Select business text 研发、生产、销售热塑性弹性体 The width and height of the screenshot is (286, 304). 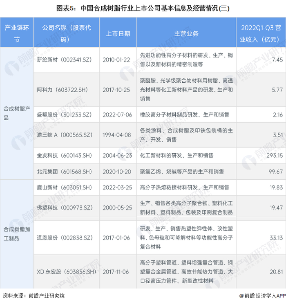177,229
